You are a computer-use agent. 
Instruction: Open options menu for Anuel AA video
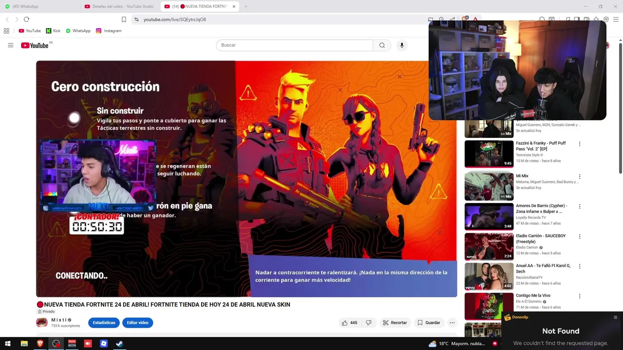point(580,266)
